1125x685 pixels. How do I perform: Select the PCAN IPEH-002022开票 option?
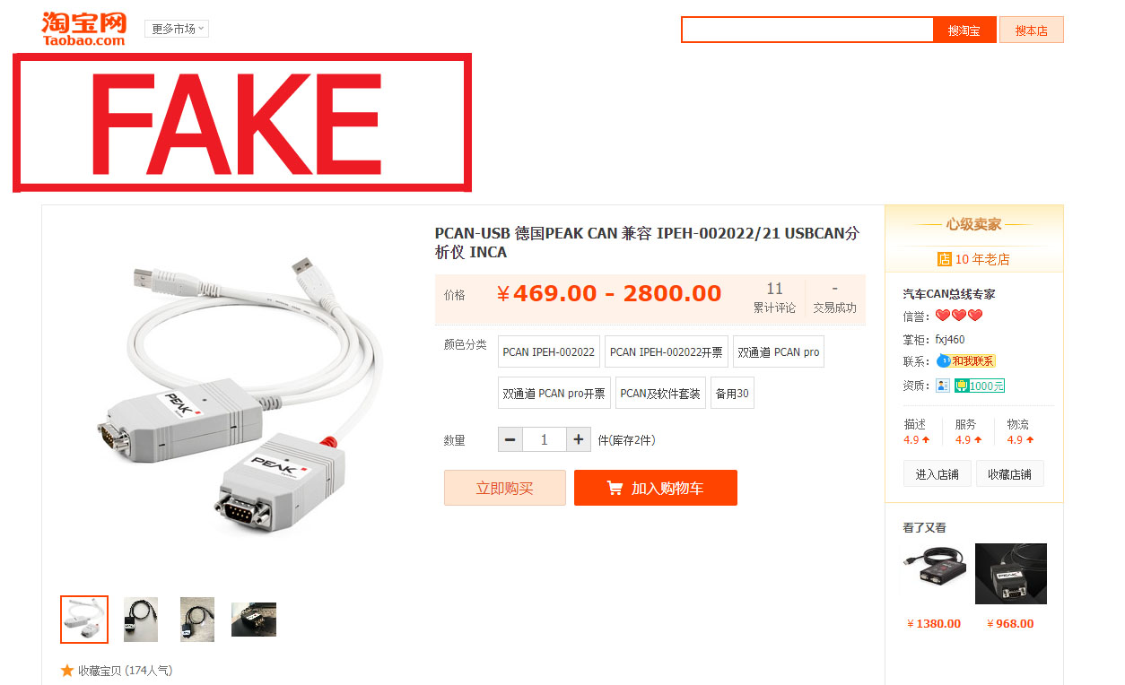[666, 351]
